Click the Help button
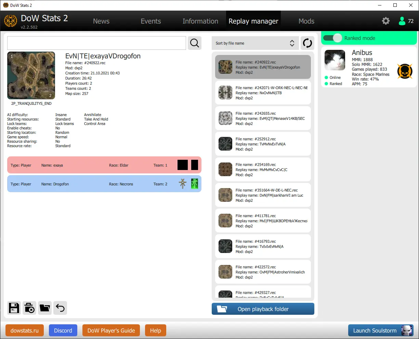 tap(156, 330)
